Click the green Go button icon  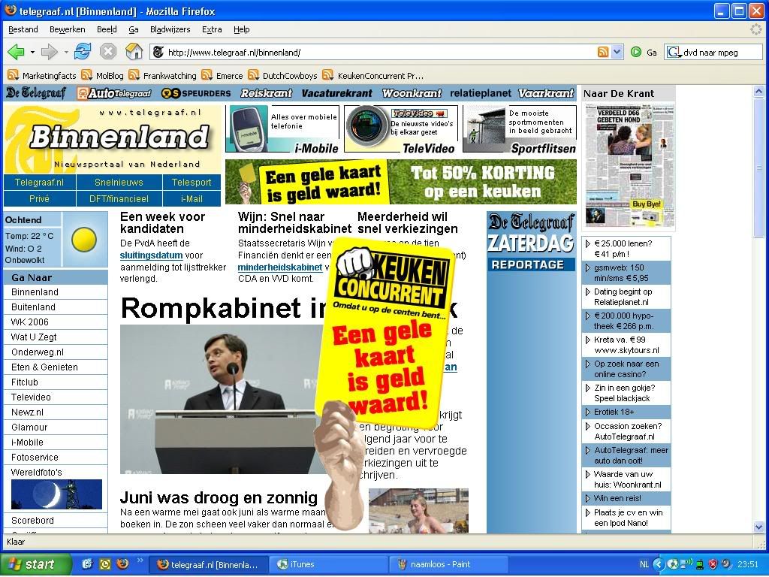[x=636, y=52]
